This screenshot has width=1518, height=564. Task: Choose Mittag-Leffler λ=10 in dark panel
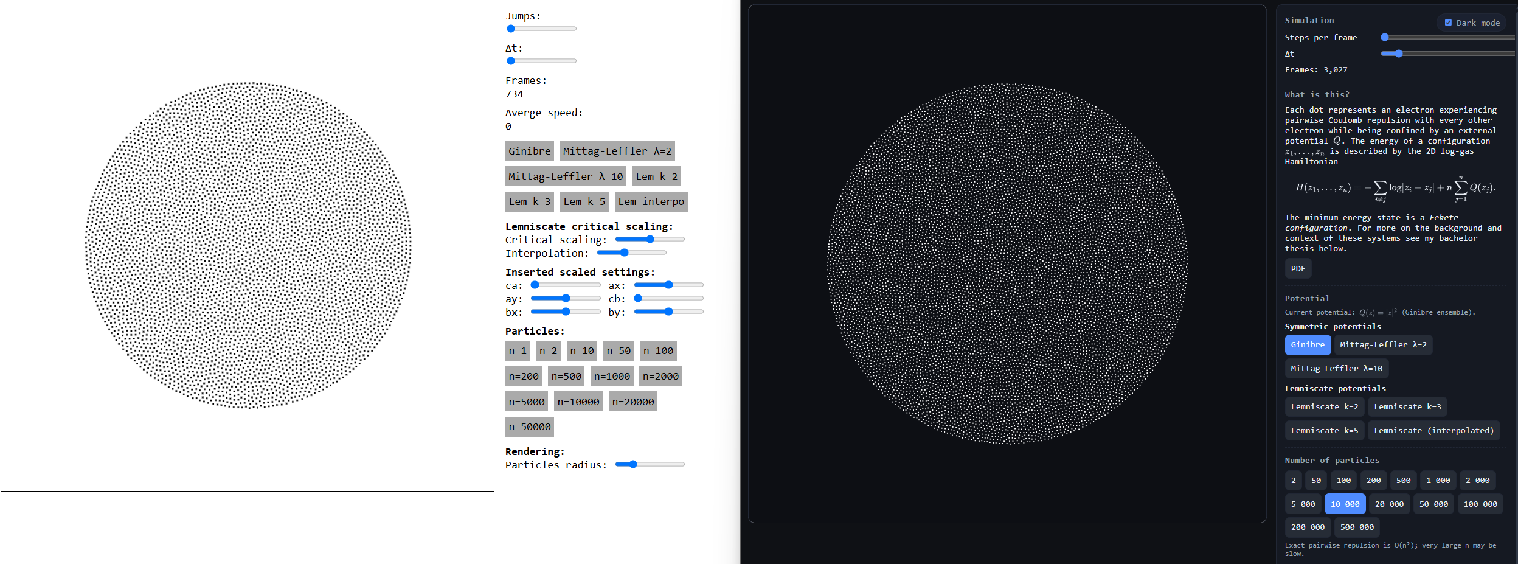point(1336,369)
